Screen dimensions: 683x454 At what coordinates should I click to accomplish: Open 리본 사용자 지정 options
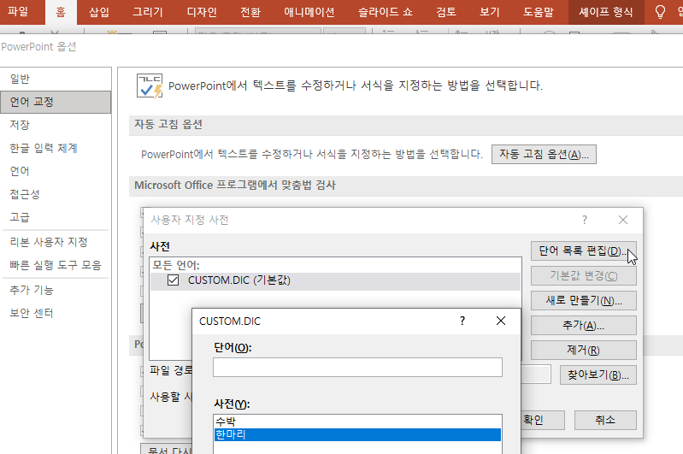pyautogui.click(x=56, y=242)
